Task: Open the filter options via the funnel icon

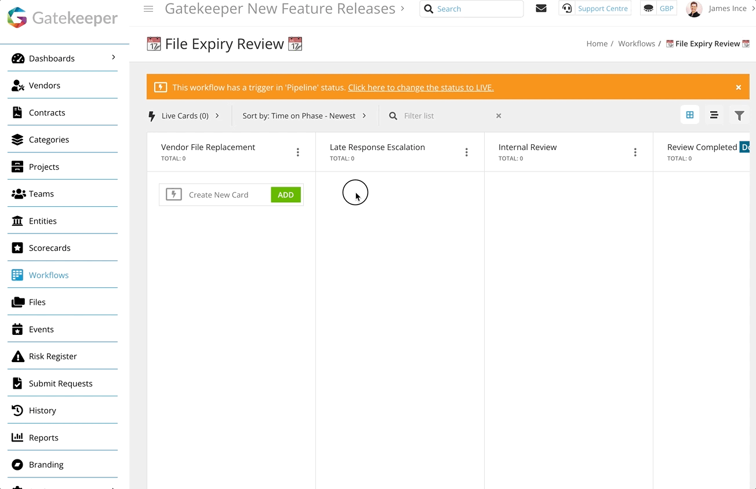Action: [x=739, y=115]
